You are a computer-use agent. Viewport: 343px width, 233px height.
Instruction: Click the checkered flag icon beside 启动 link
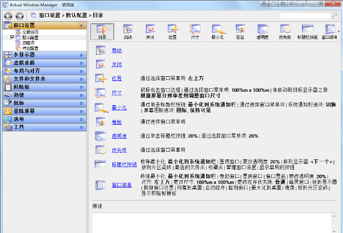pyautogui.click(x=101, y=51)
